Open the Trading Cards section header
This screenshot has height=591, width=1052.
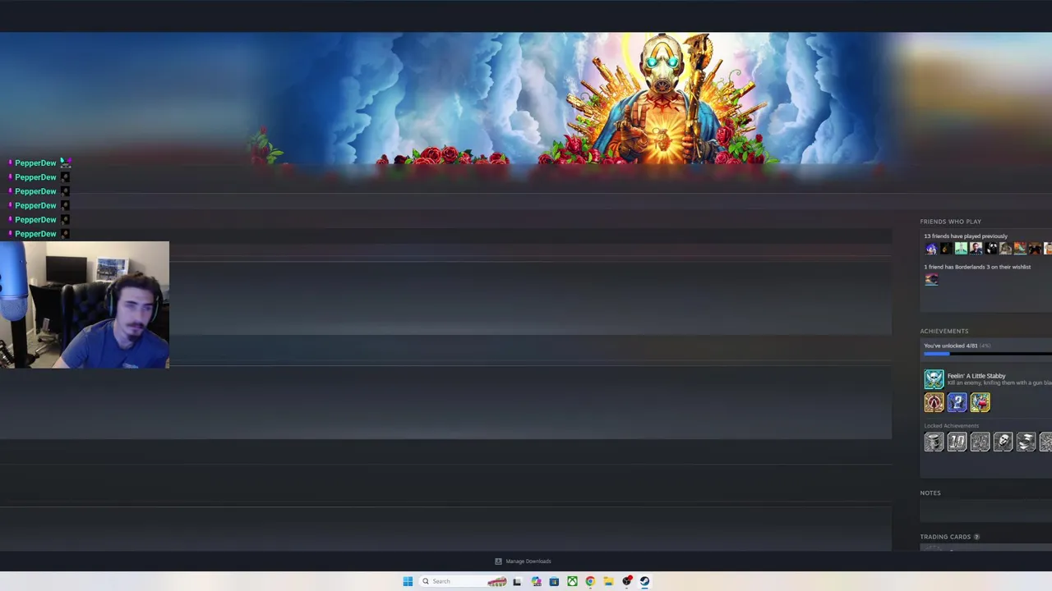pos(946,537)
